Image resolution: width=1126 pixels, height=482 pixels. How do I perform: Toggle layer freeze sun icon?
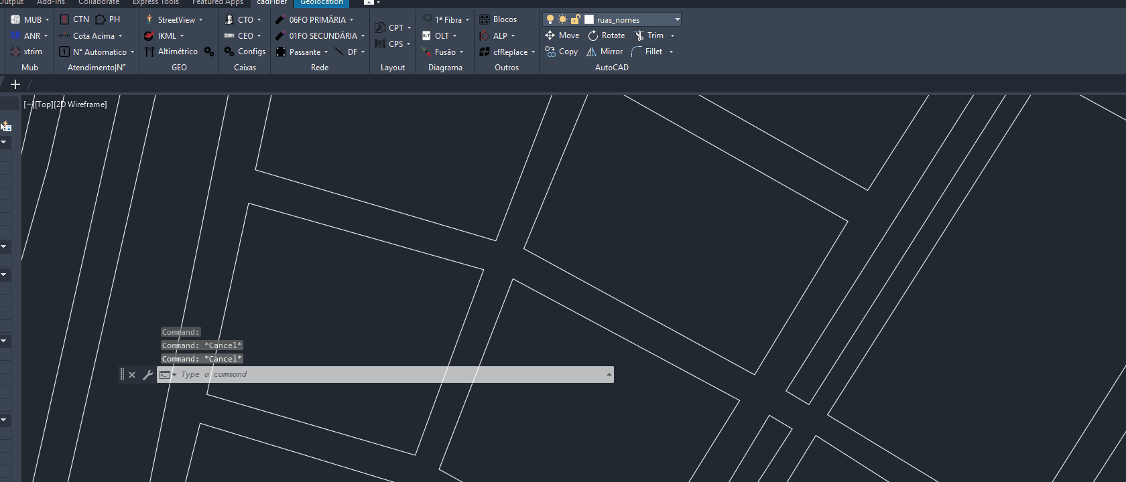point(562,19)
